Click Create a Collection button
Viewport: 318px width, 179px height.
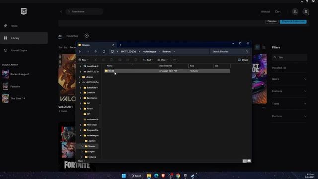point(293,21)
